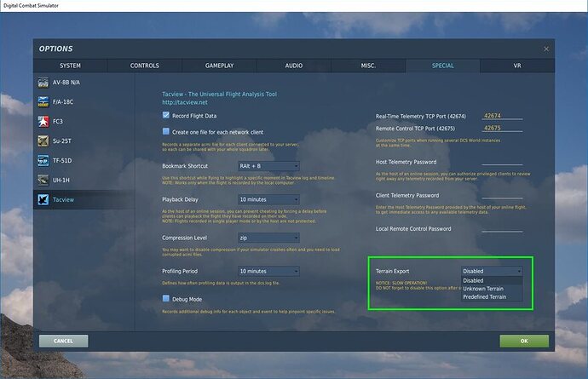588x379 pixels.
Task: Uncheck the Record Flight Data checkbox
Action: (166, 115)
